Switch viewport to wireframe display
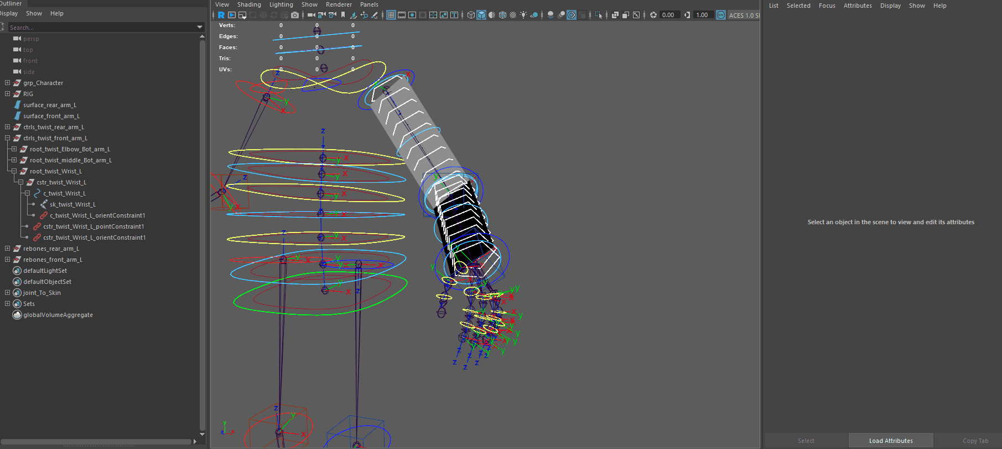The width and height of the screenshot is (1002, 449). 471,15
